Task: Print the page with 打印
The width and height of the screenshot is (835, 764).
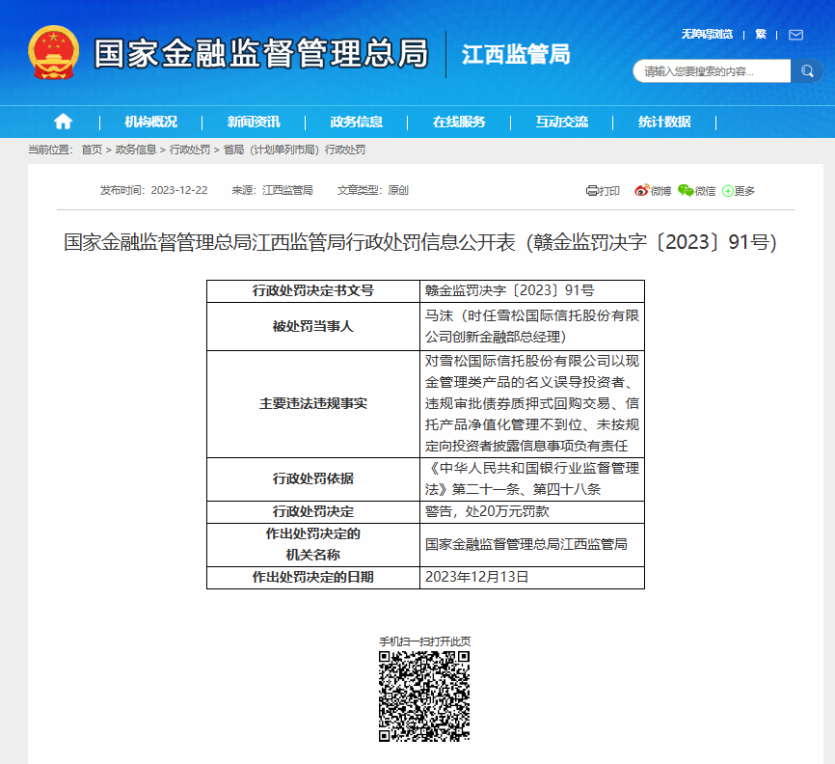Action: click(x=603, y=191)
